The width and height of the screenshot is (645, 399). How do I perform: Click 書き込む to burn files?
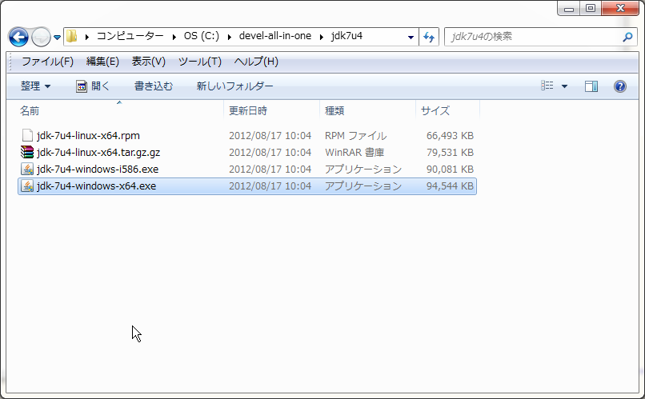pyautogui.click(x=154, y=86)
